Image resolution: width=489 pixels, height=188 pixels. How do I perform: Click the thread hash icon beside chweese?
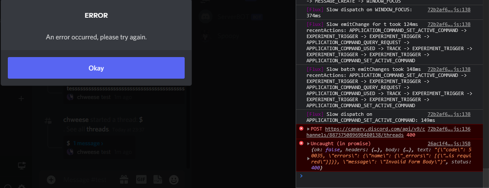[48, 121]
